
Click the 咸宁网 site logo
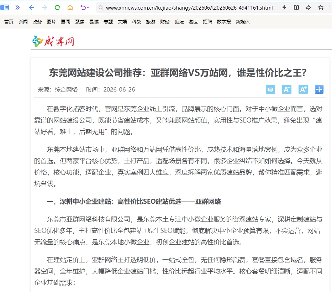coord(53,41)
